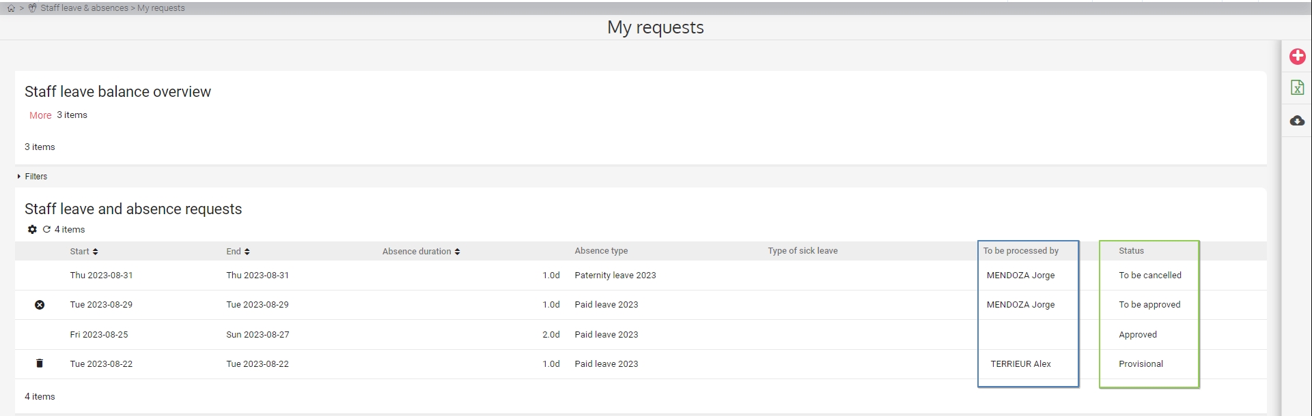
Task: Open Staff leave & absences breadcrumb link
Action: point(84,8)
